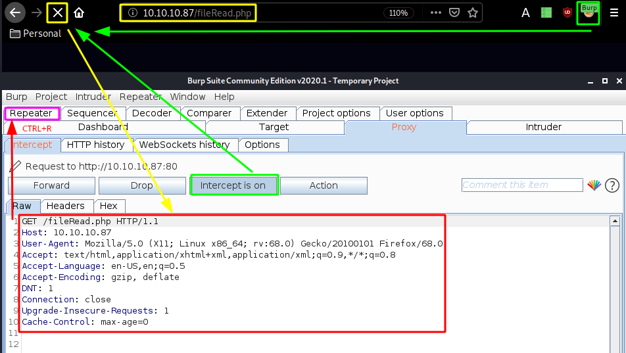Click the Pocket save icon
Image resolution: width=626 pixels, height=353 pixels.
[454, 12]
